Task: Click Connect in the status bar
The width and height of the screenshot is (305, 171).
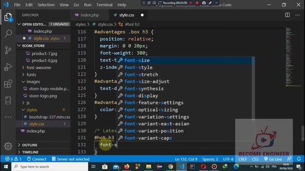Action: click(x=37, y=159)
